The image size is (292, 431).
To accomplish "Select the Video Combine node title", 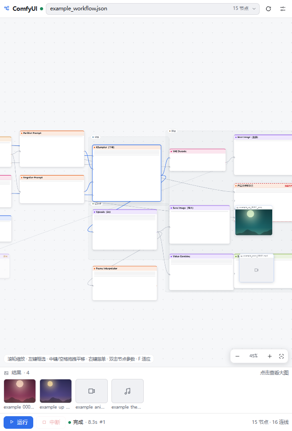I will (181, 256).
